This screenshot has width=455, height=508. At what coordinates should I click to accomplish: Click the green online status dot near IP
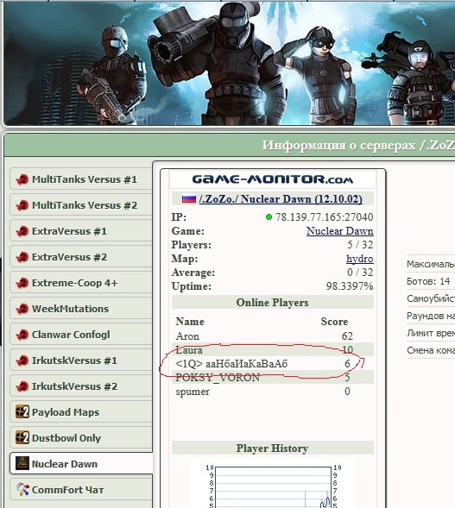click(x=269, y=216)
